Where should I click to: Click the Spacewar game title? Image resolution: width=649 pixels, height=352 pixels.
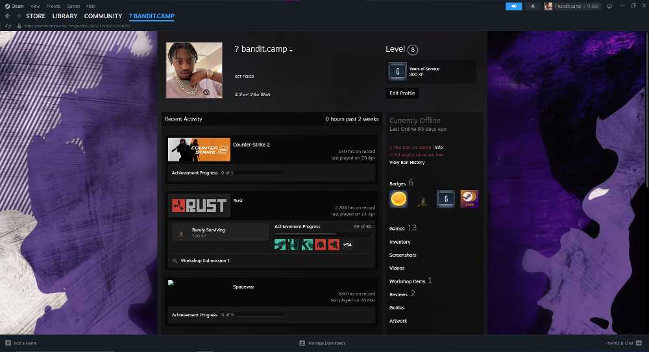pyautogui.click(x=243, y=287)
